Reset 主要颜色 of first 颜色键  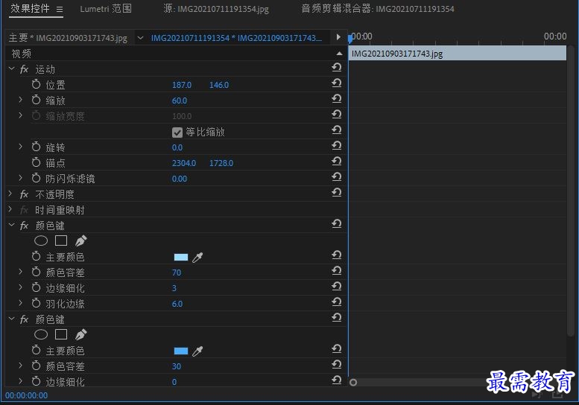336,255
